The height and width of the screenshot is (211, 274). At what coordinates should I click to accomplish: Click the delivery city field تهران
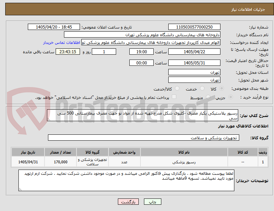[x=194, y=80]
